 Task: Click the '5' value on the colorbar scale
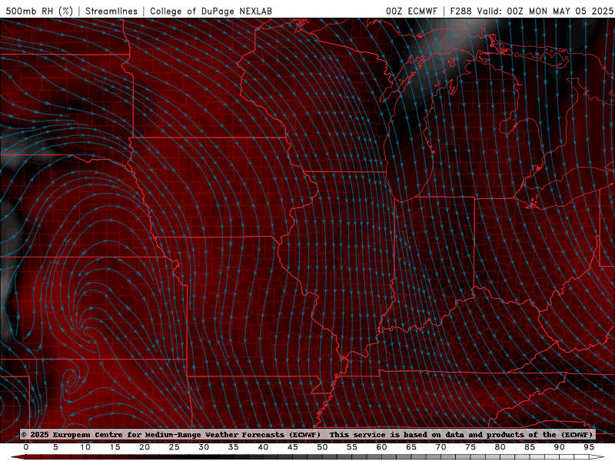[x=55, y=447]
